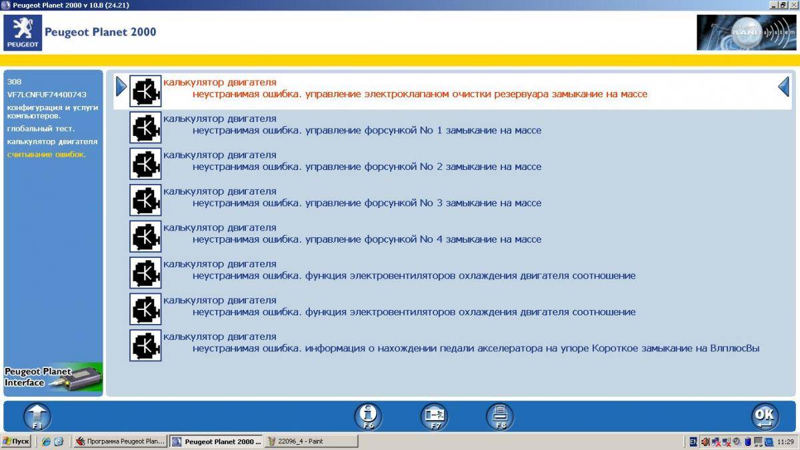Viewport: 800px width, 450px height.
Task: Click engine icon for injector No 2 fault
Action: tap(145, 164)
